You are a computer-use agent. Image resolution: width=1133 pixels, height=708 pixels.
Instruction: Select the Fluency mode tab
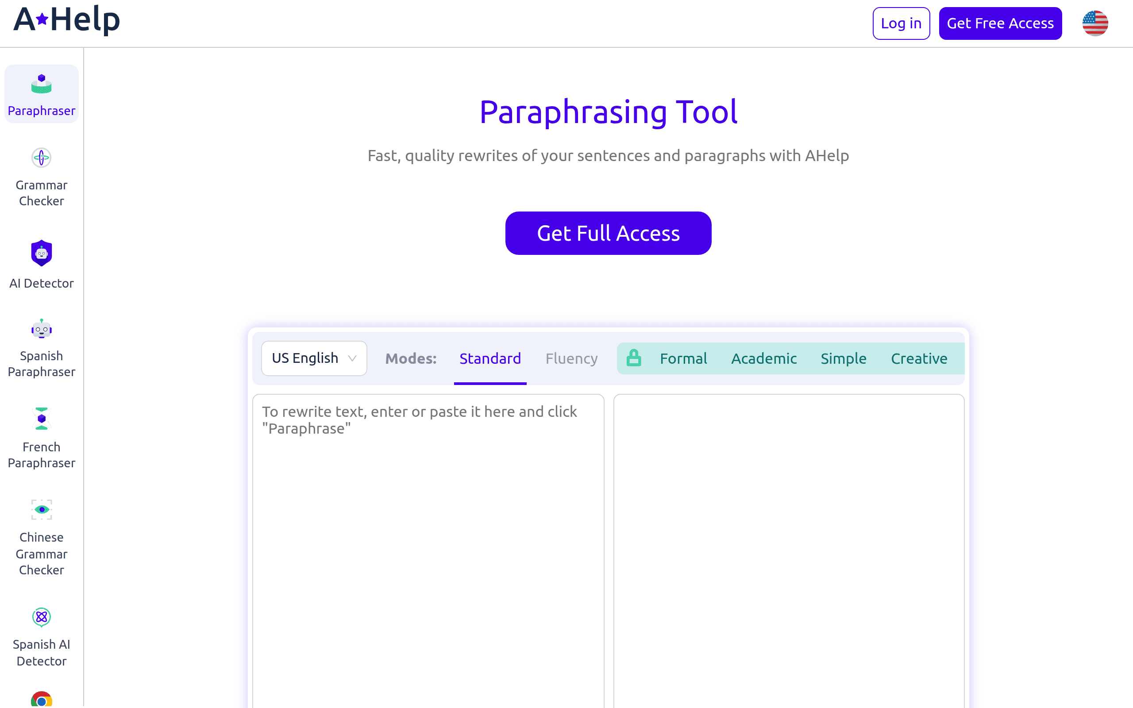tap(571, 359)
